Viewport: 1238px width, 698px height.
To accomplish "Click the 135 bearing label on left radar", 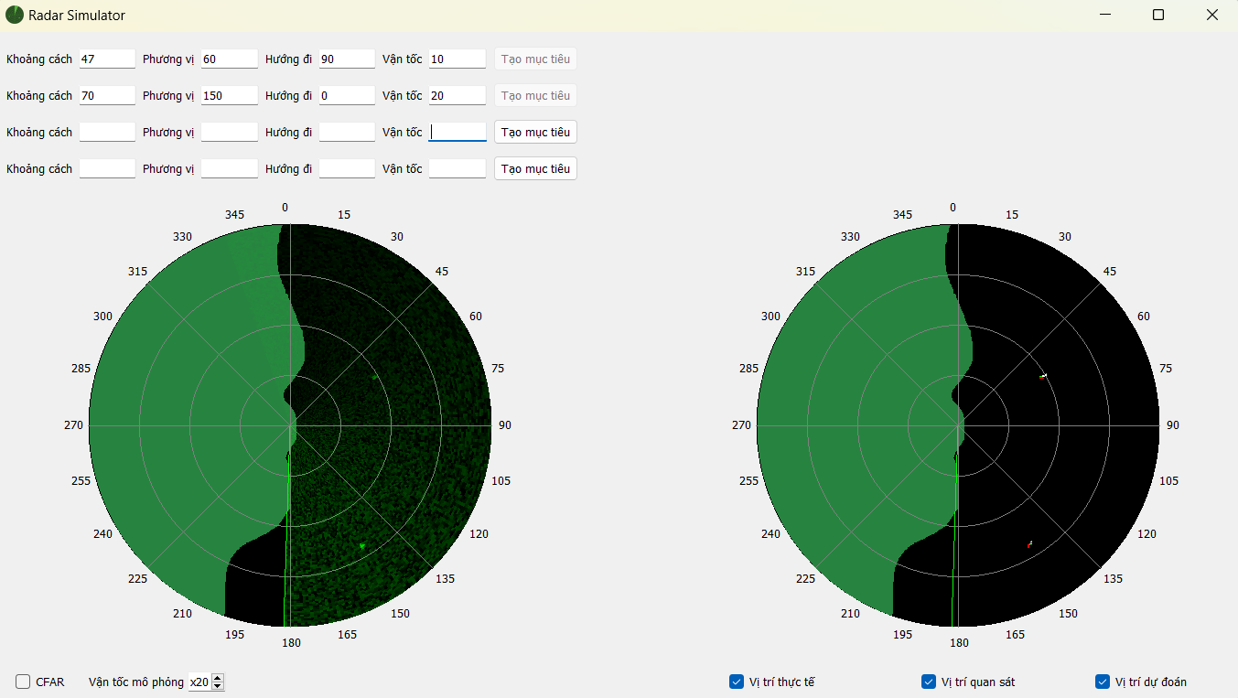I will pos(445,578).
